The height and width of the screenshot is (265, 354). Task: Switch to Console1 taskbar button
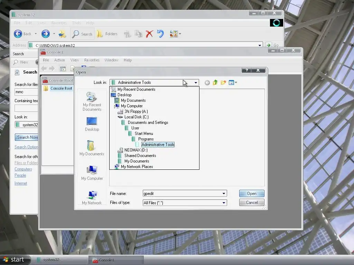(x=117, y=260)
